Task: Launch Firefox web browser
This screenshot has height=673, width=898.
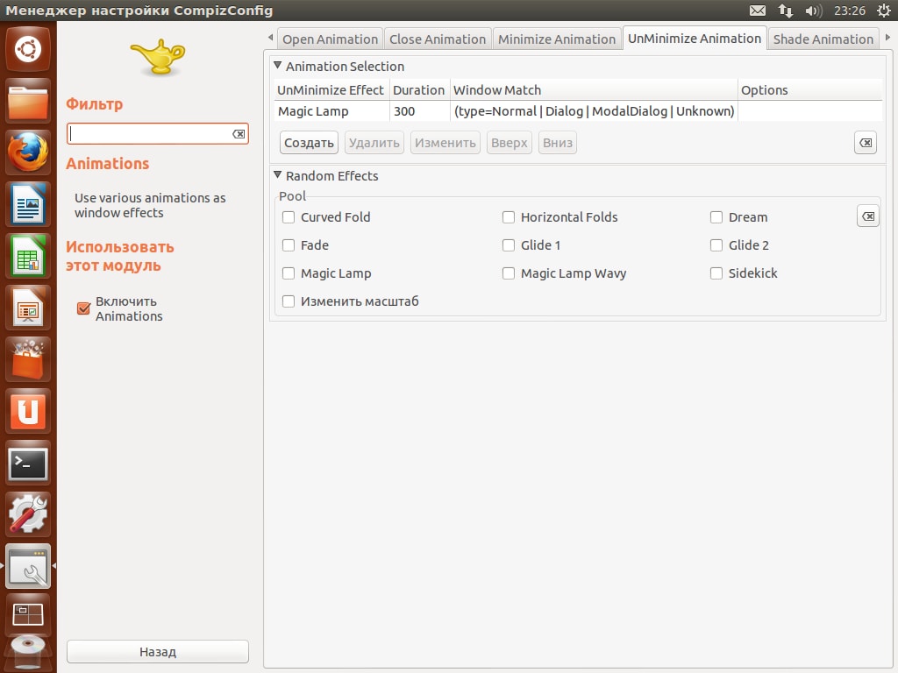Action: [x=27, y=152]
